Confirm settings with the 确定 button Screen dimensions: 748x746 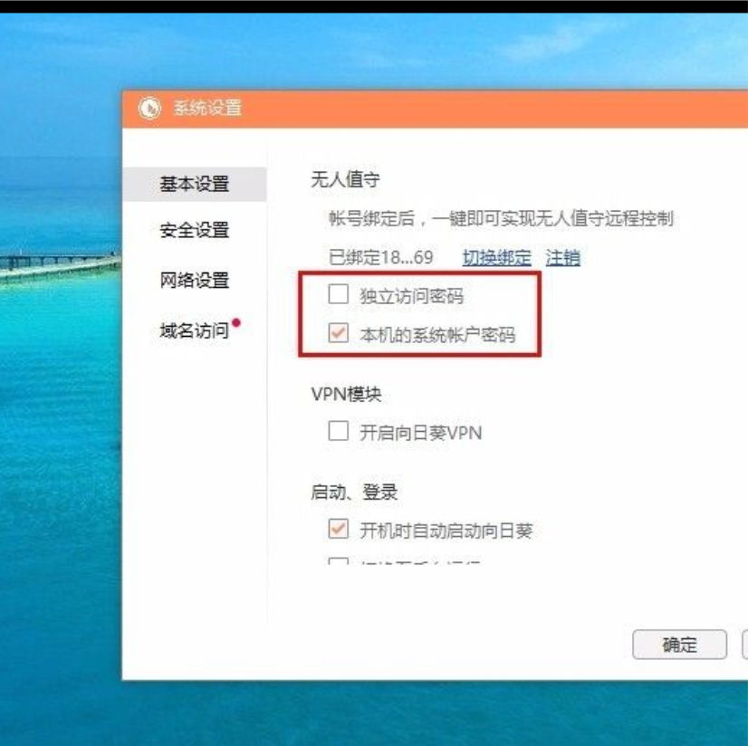[x=679, y=645]
